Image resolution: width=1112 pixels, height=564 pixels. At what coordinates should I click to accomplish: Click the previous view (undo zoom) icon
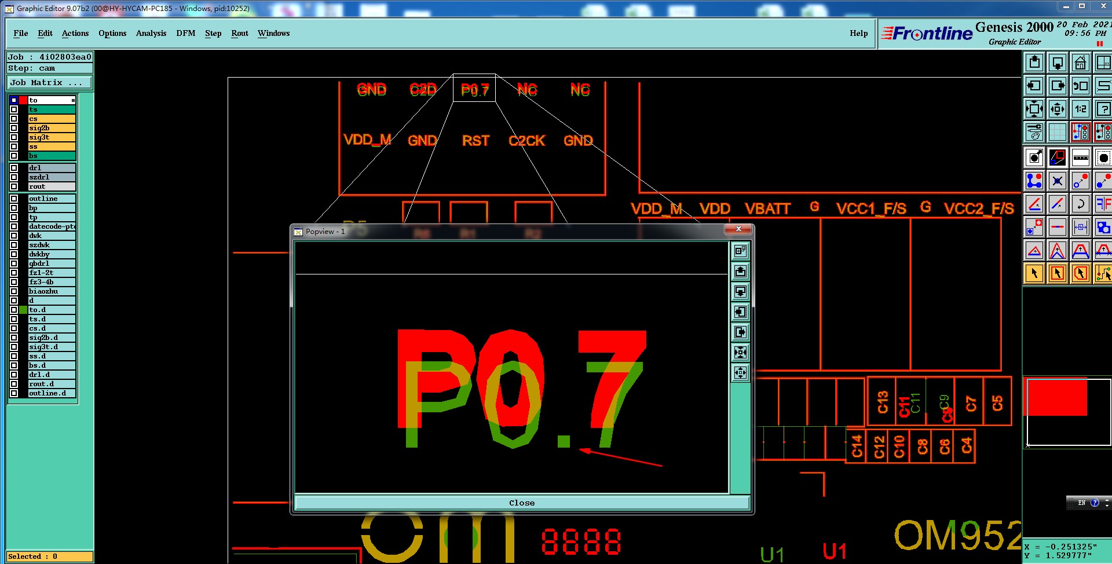pos(1081,86)
